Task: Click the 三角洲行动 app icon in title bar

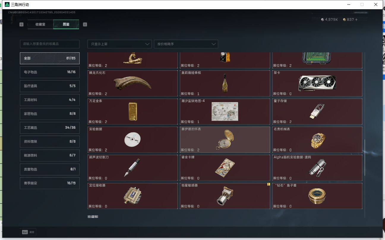Action: 7,4
